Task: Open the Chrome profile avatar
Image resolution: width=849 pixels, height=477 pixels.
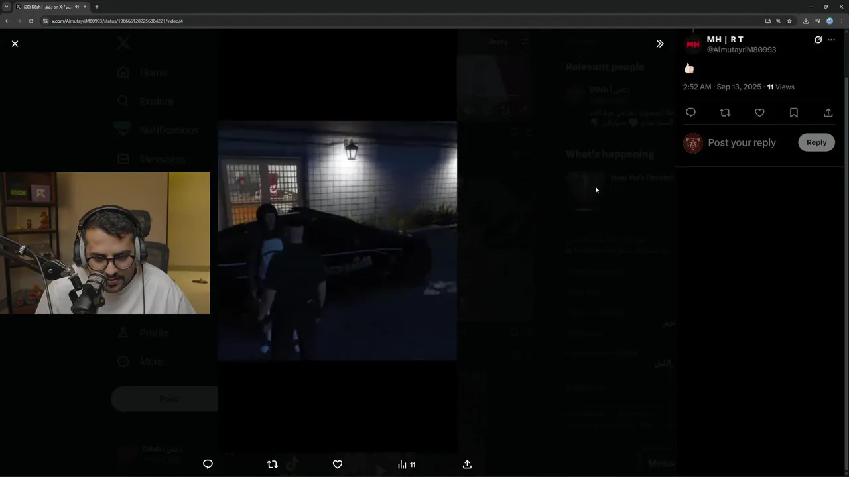Action: (829, 21)
